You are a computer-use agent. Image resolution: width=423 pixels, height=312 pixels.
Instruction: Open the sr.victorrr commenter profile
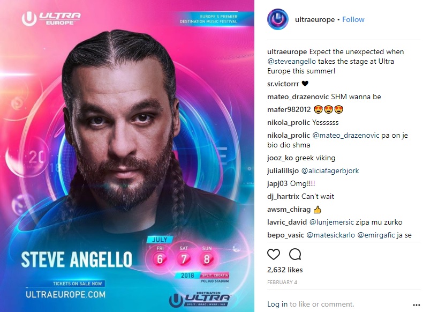(283, 84)
